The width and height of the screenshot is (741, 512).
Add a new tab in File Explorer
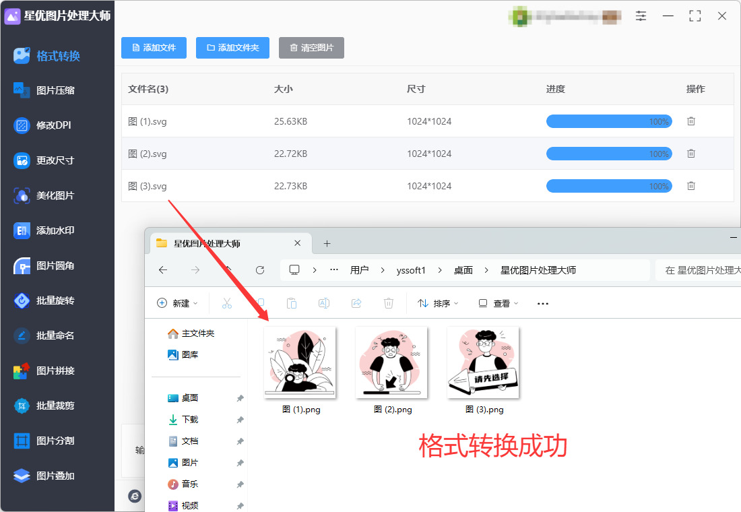327,243
